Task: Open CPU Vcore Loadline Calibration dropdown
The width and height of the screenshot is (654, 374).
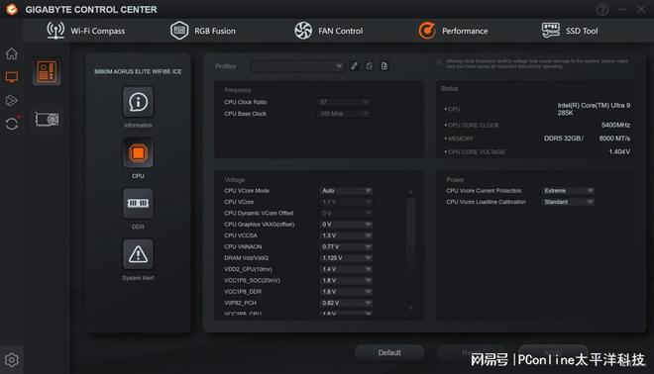Action: pyautogui.click(x=568, y=202)
